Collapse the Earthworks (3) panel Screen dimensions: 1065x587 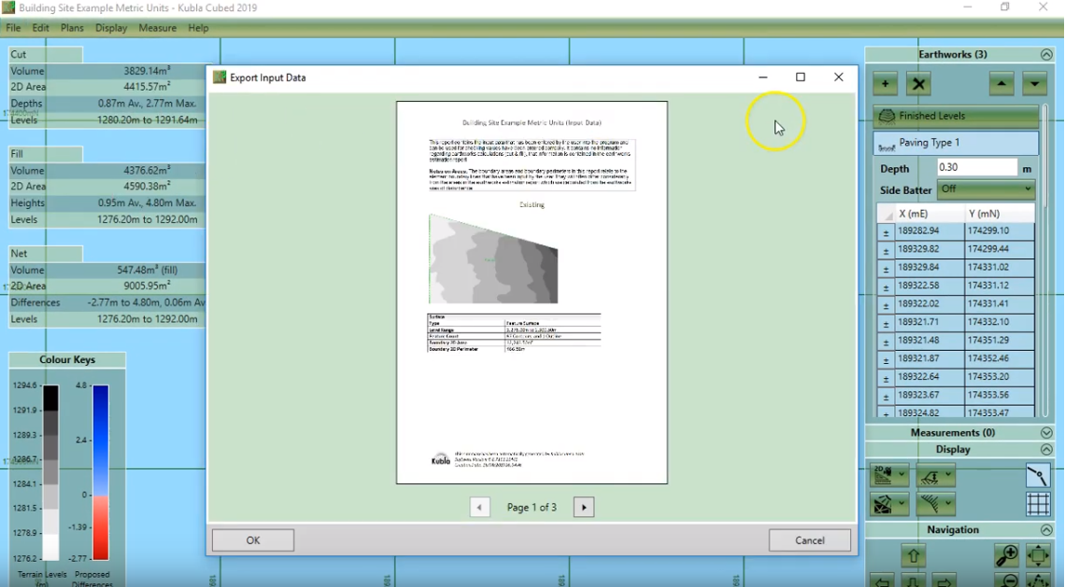click(1046, 54)
